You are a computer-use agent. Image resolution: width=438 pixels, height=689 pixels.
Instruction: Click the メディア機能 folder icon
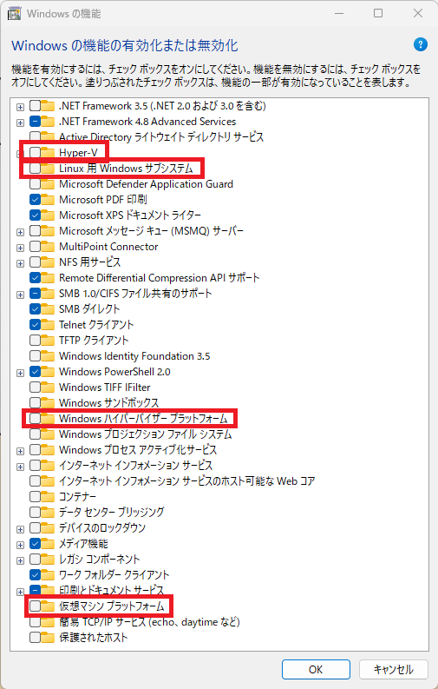[x=48, y=544]
